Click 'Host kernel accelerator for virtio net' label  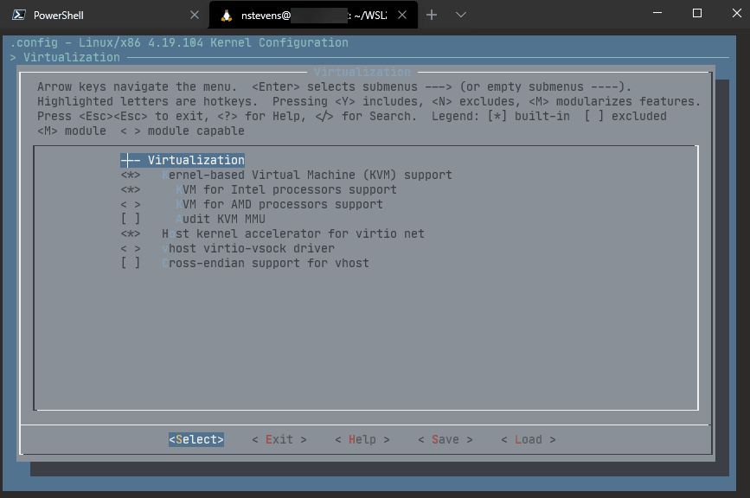coord(293,233)
